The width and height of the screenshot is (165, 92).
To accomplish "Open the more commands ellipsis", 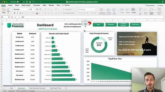I will tap(41, 2).
